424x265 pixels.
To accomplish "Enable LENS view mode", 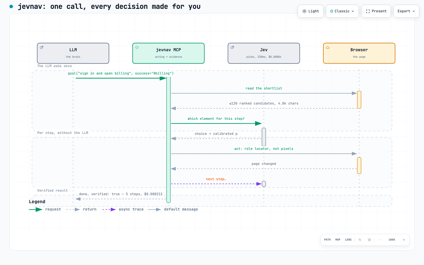I will pyautogui.click(x=348, y=240).
